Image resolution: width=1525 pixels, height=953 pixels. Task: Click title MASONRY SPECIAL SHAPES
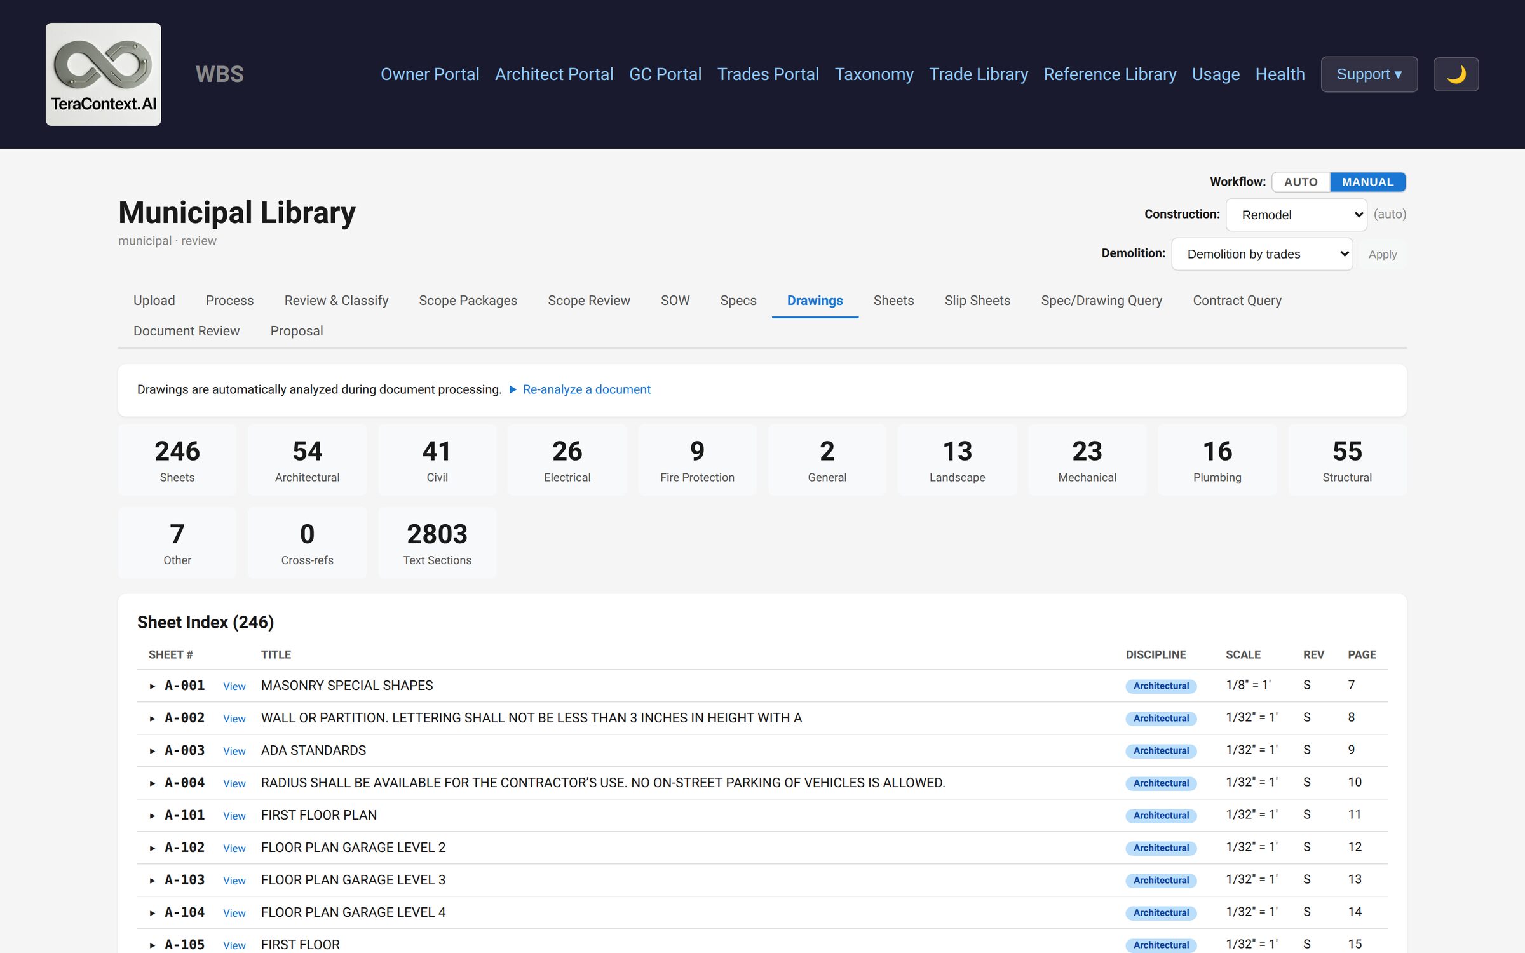tap(347, 686)
